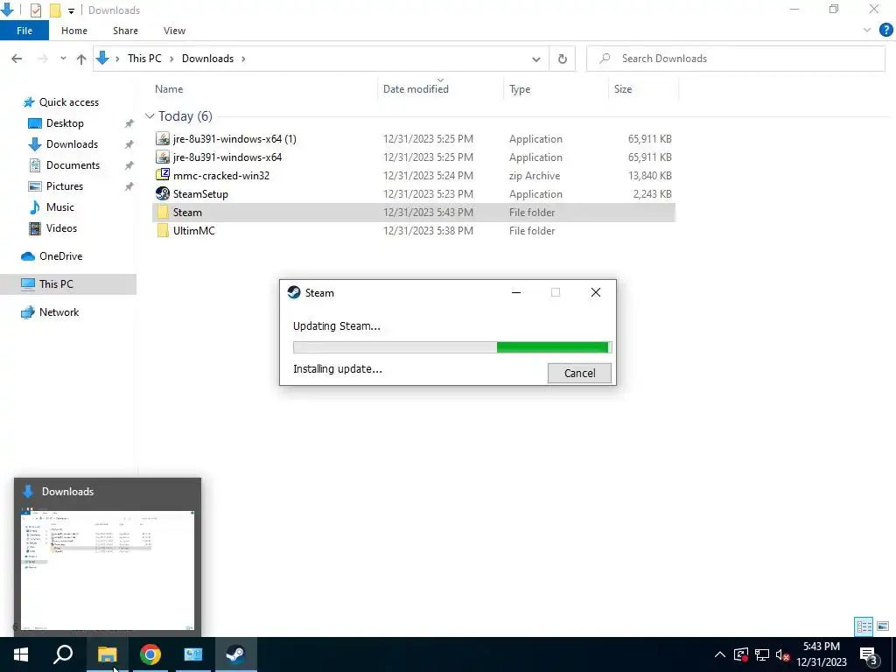Sort by the Type column header
The width and height of the screenshot is (896, 672).
pyautogui.click(x=520, y=89)
